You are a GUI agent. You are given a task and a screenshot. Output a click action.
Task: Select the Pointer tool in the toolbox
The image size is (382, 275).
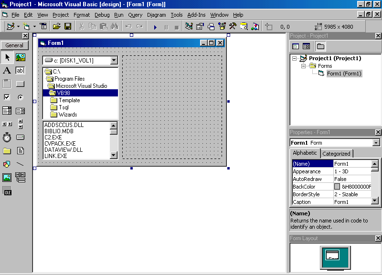(7, 57)
